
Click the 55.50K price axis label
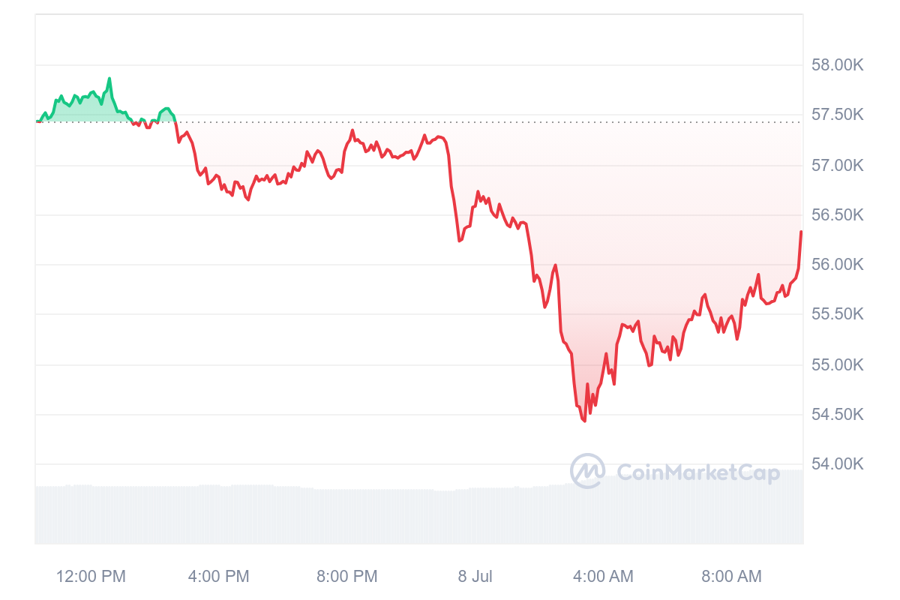(x=838, y=314)
